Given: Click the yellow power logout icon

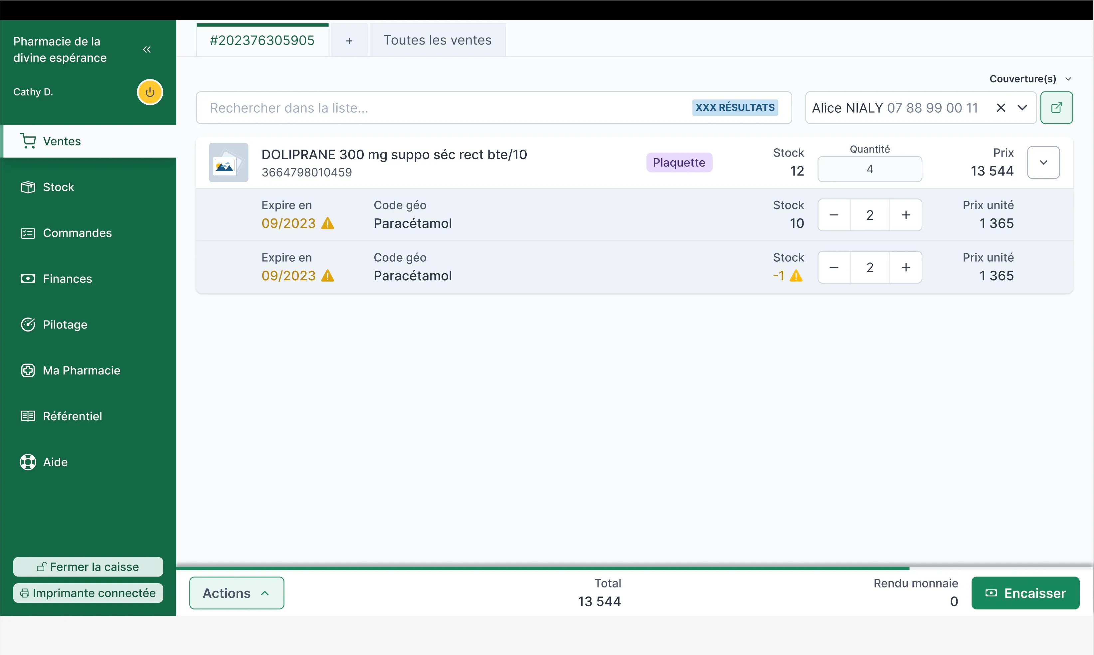Looking at the screenshot, I should tap(150, 92).
